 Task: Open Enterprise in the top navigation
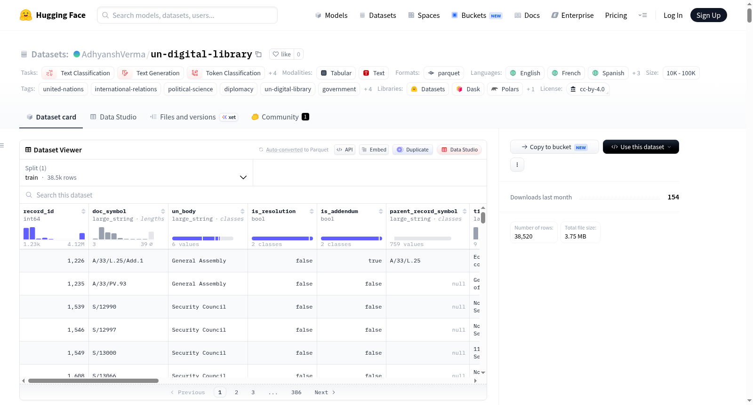[572, 16]
